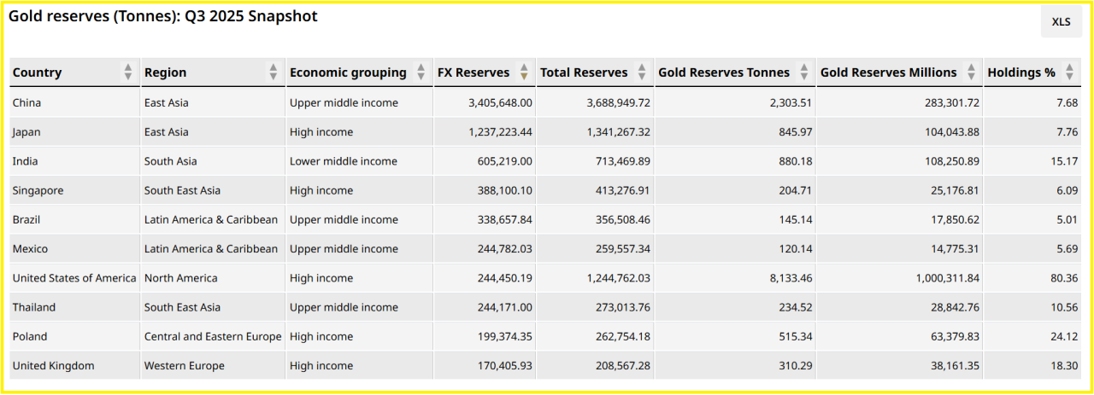Select Poland's Central and Eastern Europe cell
The image size is (1094, 395).
[213, 336]
